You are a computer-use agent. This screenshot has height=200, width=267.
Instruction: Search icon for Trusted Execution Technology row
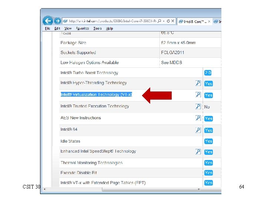point(198,106)
